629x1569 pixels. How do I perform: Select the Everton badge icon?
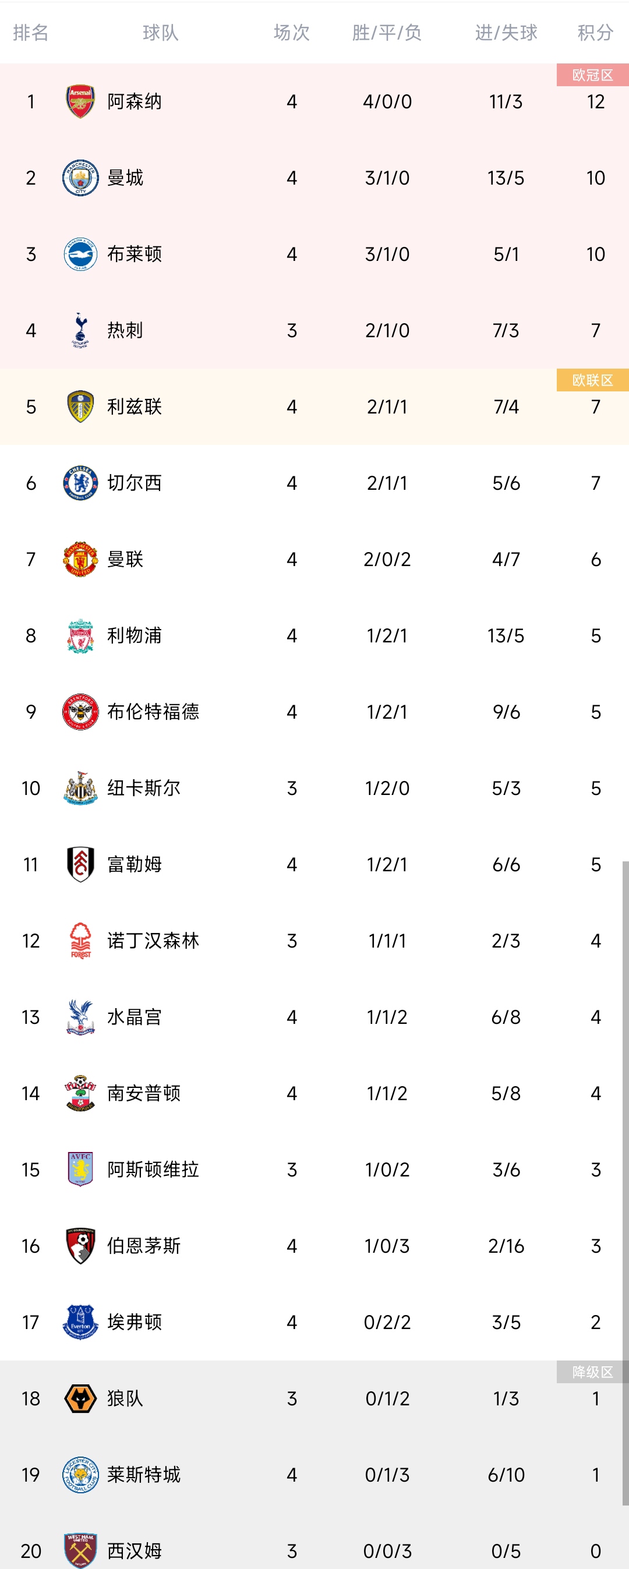coord(80,1321)
